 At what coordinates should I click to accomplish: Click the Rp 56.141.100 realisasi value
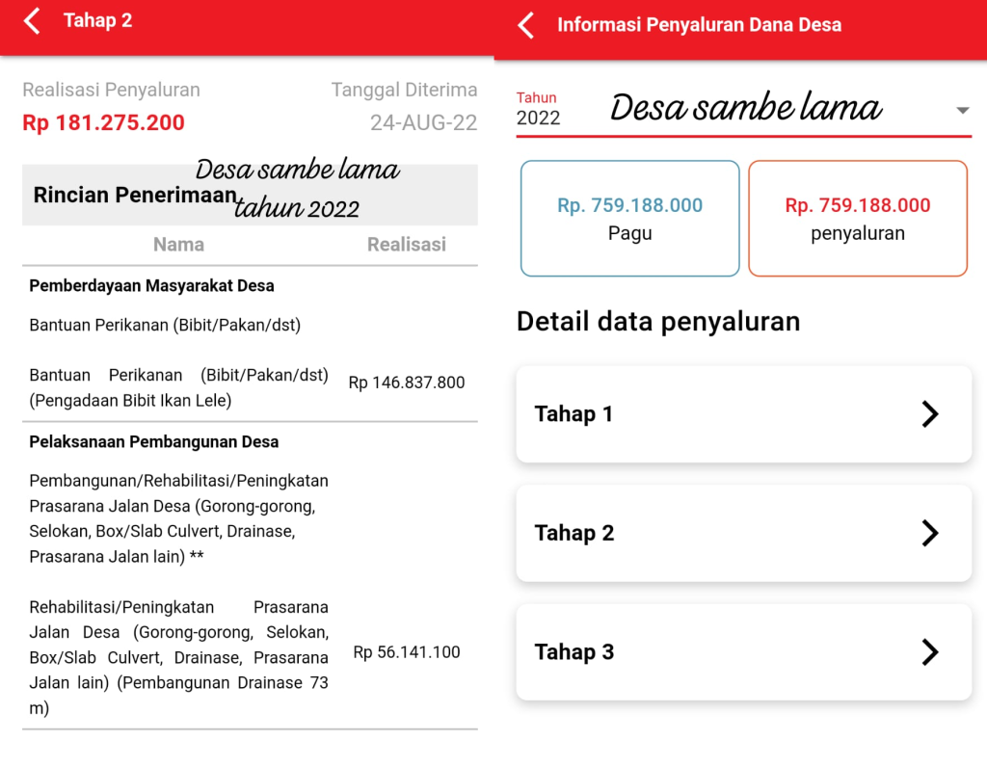[406, 652]
